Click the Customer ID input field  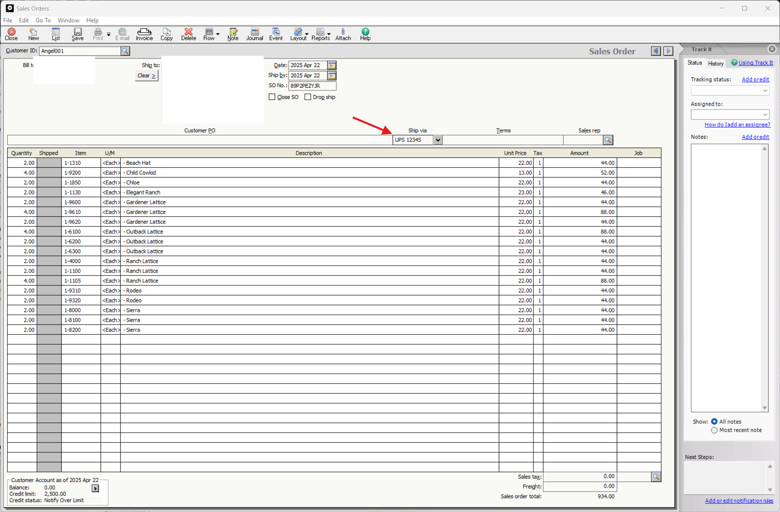(80, 51)
